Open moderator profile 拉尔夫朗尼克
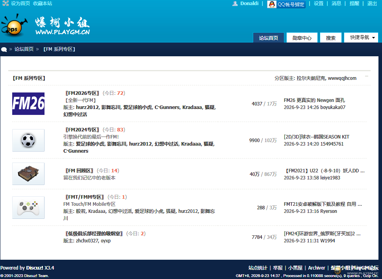The width and height of the screenshot is (382, 279). pos(311,78)
